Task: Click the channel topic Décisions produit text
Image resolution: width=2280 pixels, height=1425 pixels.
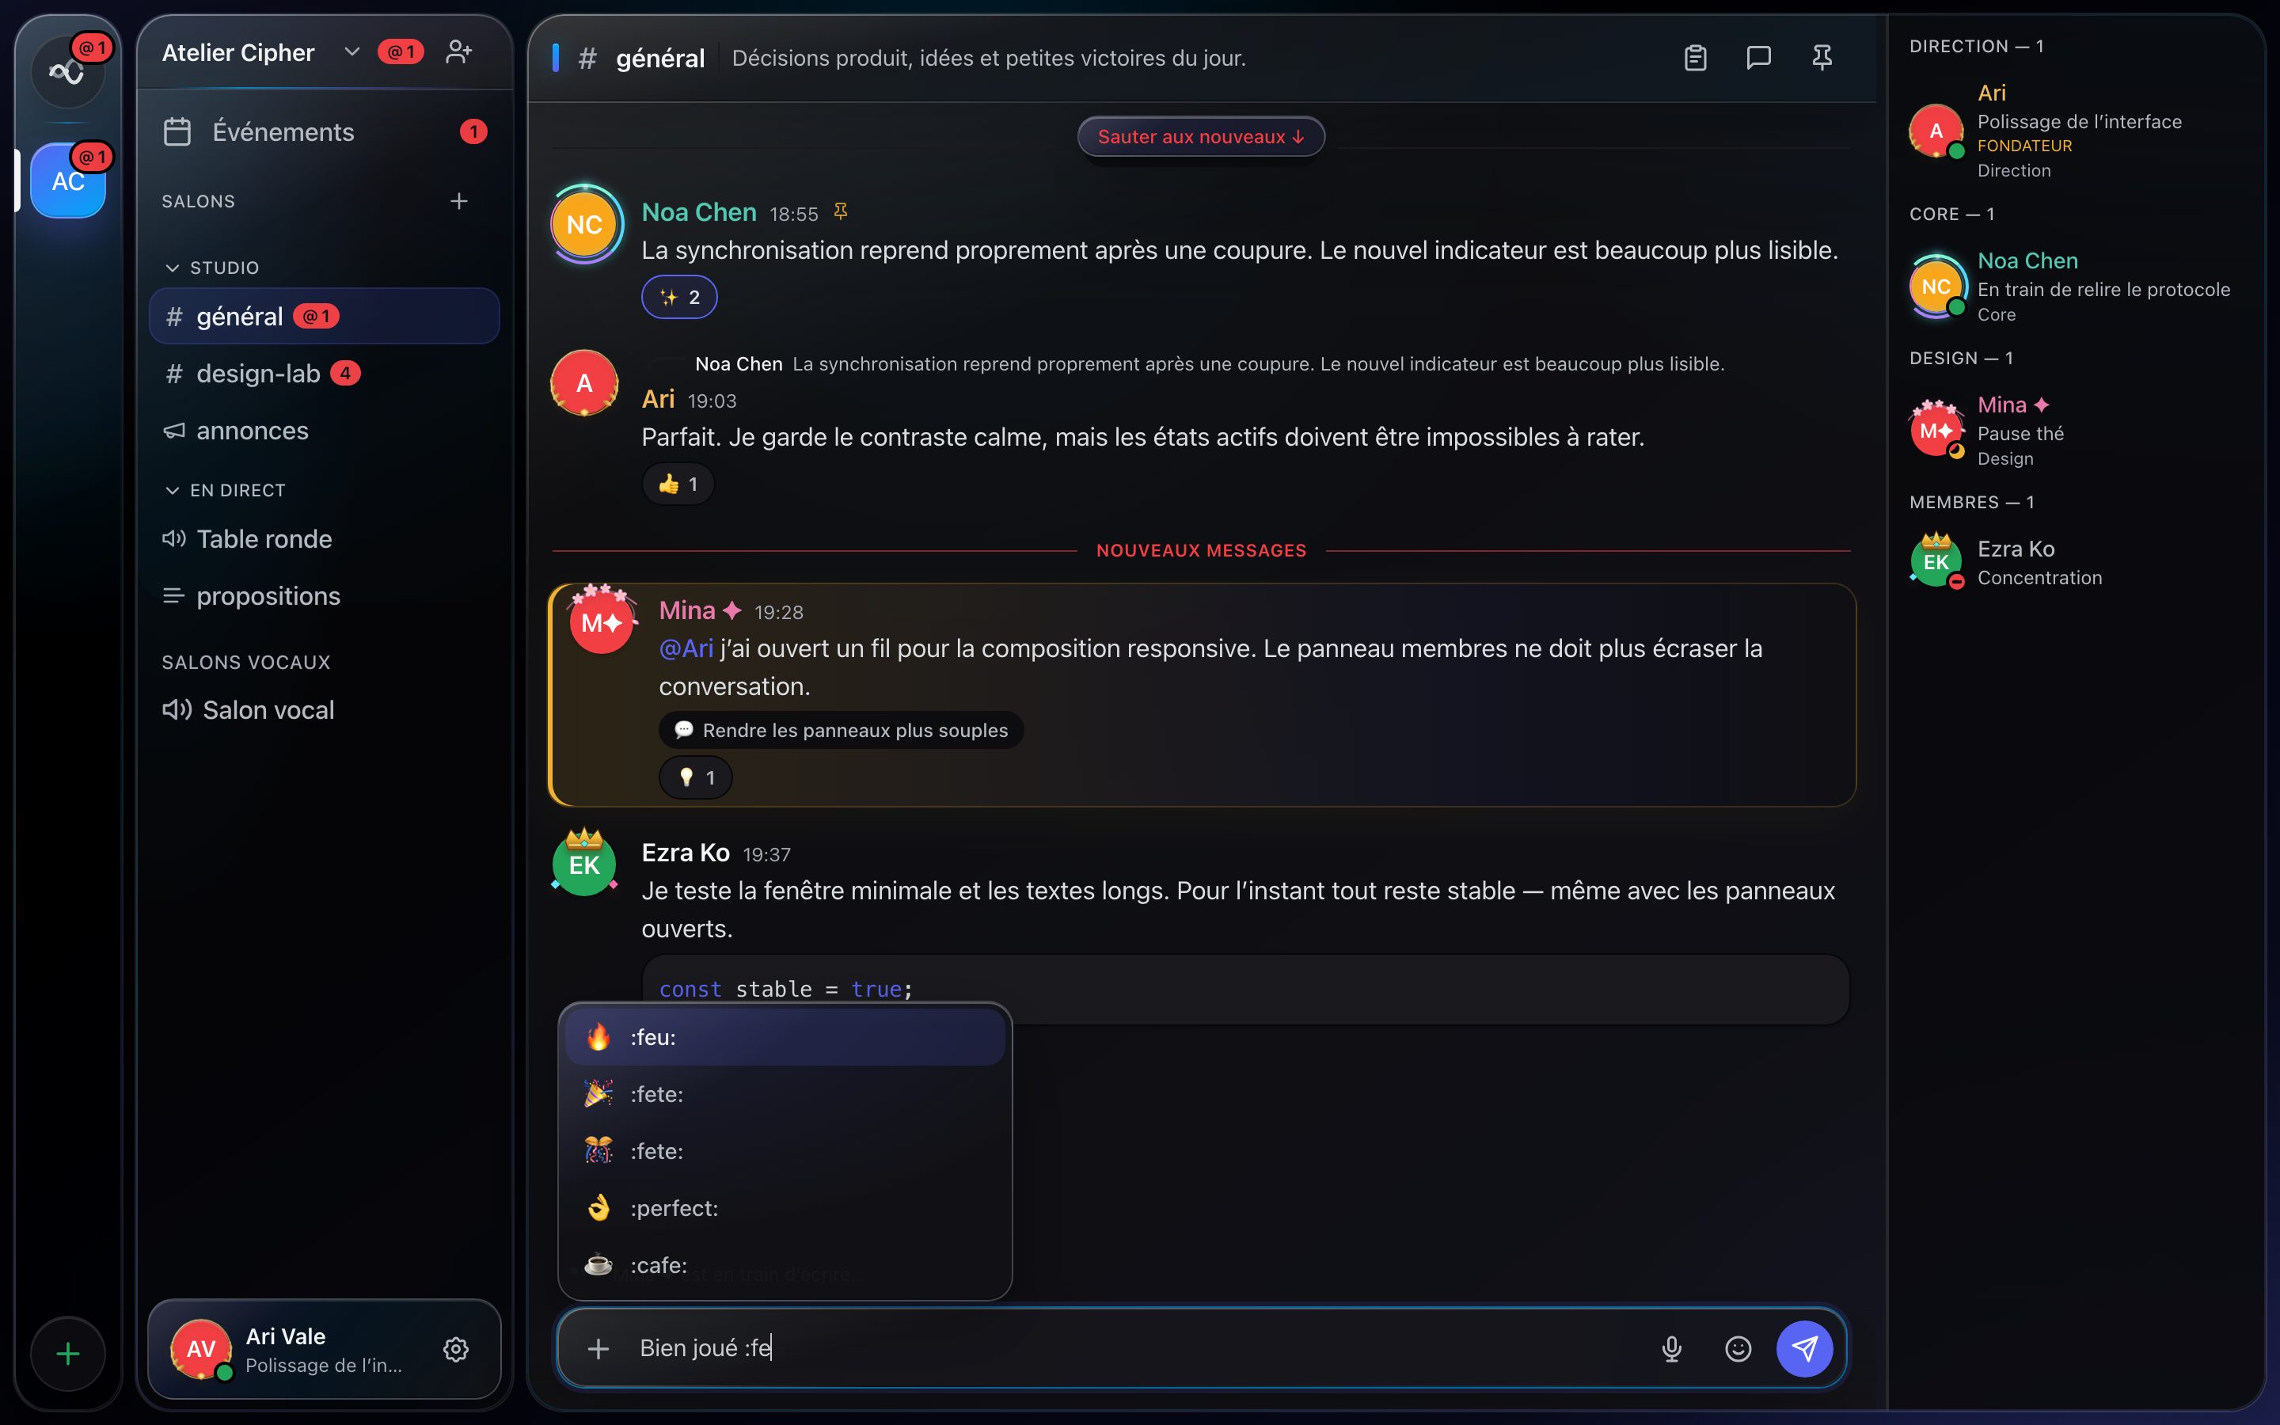Action: 988,58
